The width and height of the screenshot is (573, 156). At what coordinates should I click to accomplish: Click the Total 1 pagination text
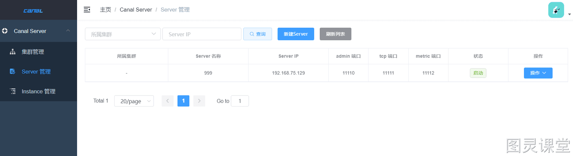pyautogui.click(x=101, y=101)
